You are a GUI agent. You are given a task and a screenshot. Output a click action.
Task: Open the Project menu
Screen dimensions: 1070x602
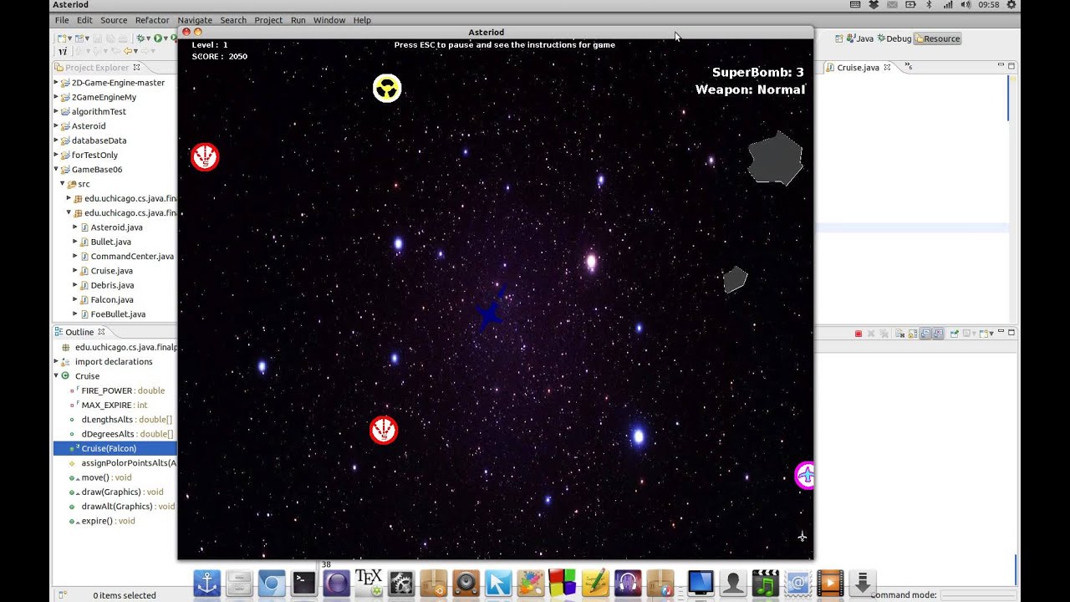pyautogui.click(x=268, y=20)
